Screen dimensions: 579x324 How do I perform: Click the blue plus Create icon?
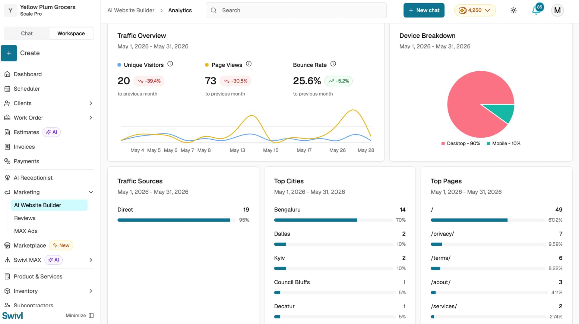(x=9, y=53)
